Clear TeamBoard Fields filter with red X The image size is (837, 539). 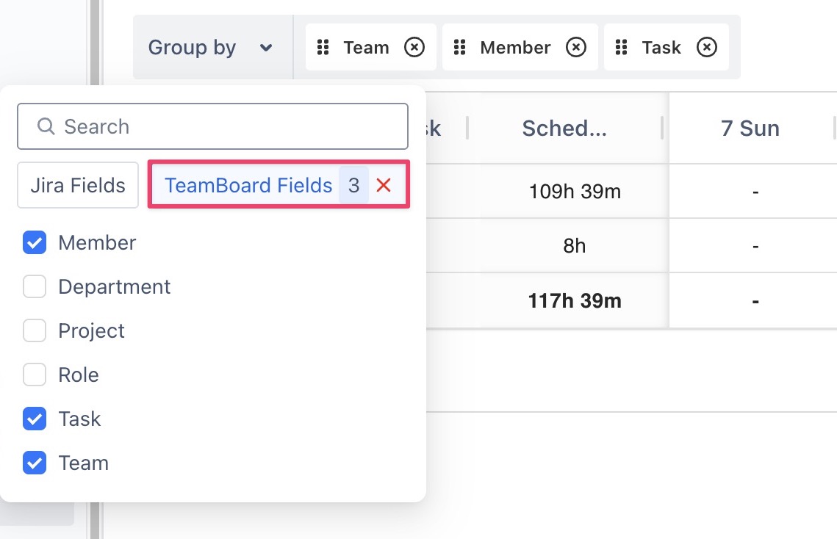[x=383, y=186]
